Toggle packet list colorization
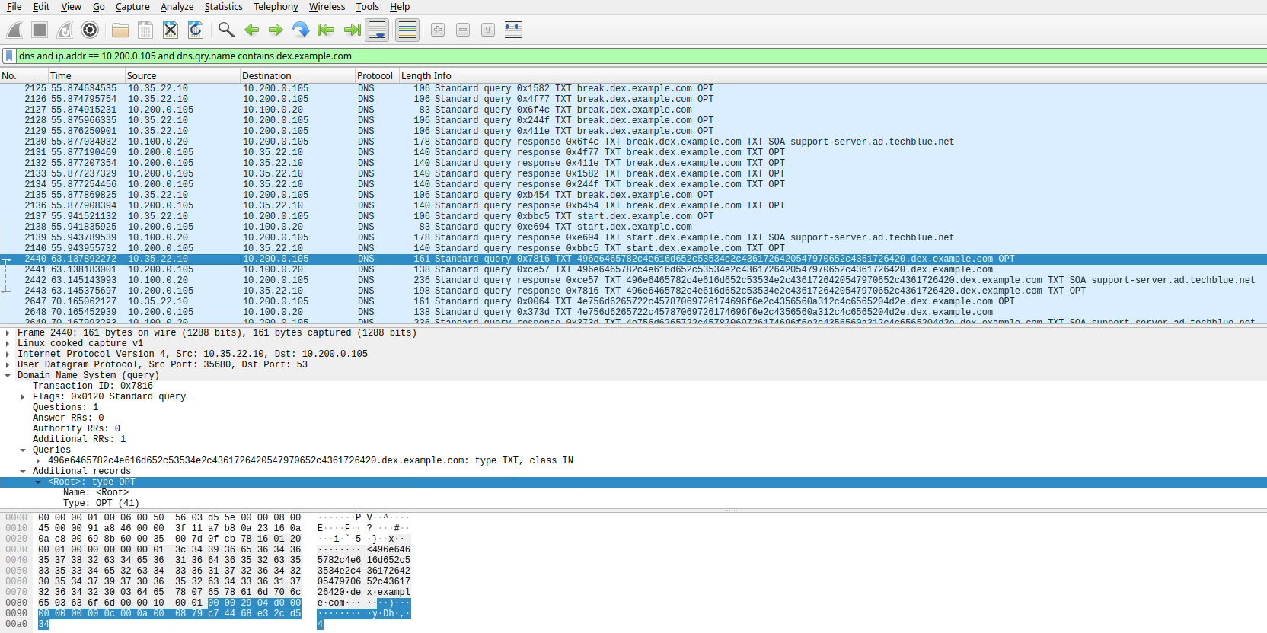Viewport: 1267px width, 633px height. click(x=407, y=30)
